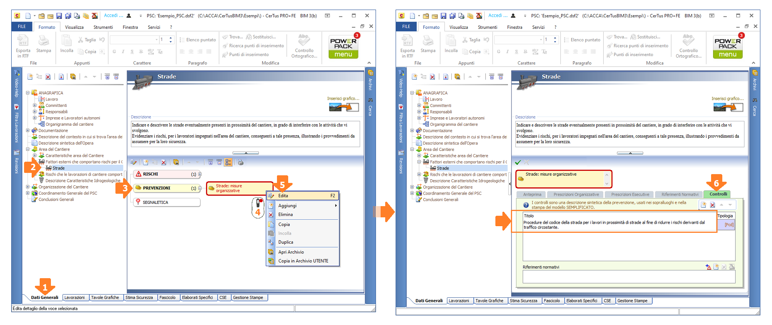The image size is (772, 325).
Task: Switch to the Prescrizioni Esecutive tab
Action: (x=630, y=195)
